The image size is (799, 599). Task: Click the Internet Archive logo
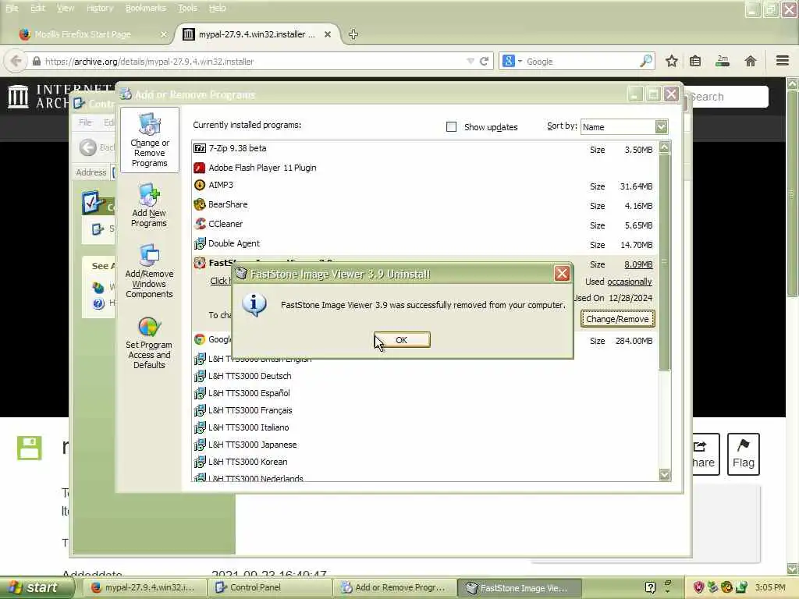tap(19, 96)
